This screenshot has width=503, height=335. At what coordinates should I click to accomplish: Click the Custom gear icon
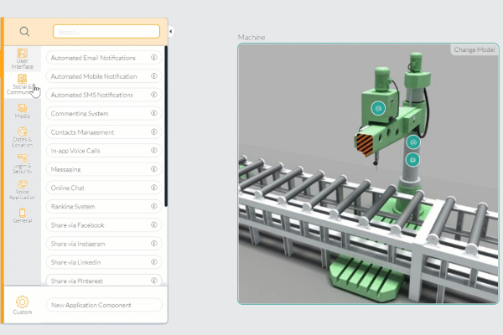click(x=23, y=301)
